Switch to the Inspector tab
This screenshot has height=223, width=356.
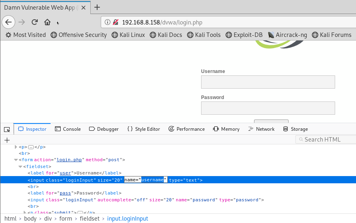[32, 129]
